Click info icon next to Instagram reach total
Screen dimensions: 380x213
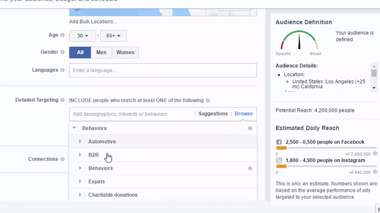[x=375, y=172]
